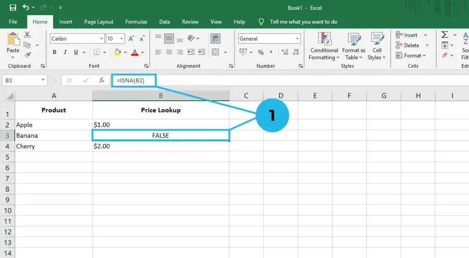
Task: Switch to the Review tab
Action: pyautogui.click(x=190, y=22)
